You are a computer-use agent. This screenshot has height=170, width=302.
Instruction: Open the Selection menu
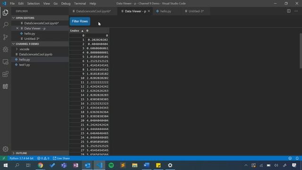(x=34, y=3)
